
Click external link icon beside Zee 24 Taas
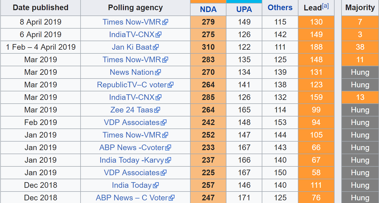[x=157, y=110]
